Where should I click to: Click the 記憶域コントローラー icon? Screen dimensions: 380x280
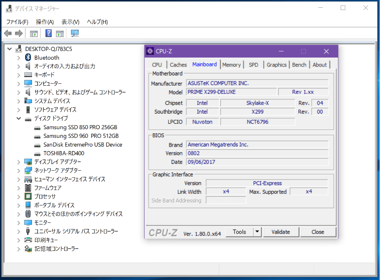[28, 249]
